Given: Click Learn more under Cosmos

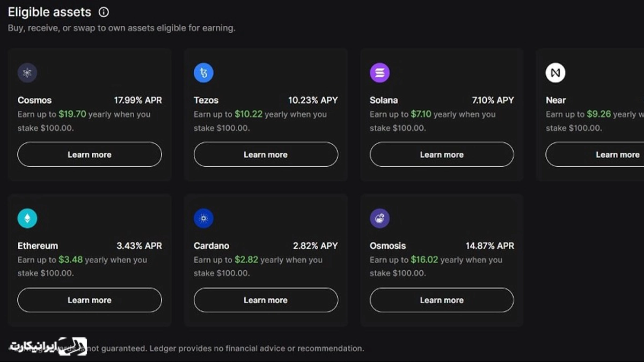Looking at the screenshot, I should pyautogui.click(x=90, y=154).
